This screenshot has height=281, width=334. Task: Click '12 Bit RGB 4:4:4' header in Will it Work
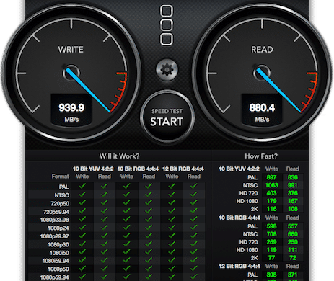point(183,169)
